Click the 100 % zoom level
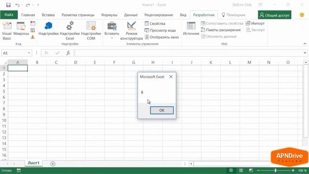309x174 pixels. click(x=302, y=171)
